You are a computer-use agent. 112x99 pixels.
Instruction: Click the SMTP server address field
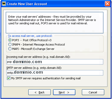(x=55, y=73)
